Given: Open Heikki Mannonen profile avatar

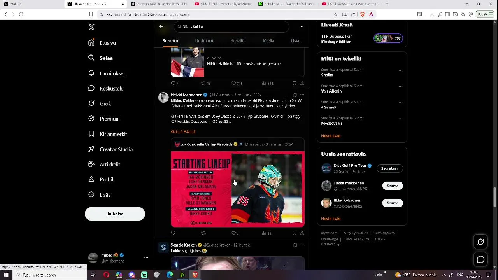Looking at the screenshot, I should (x=163, y=97).
